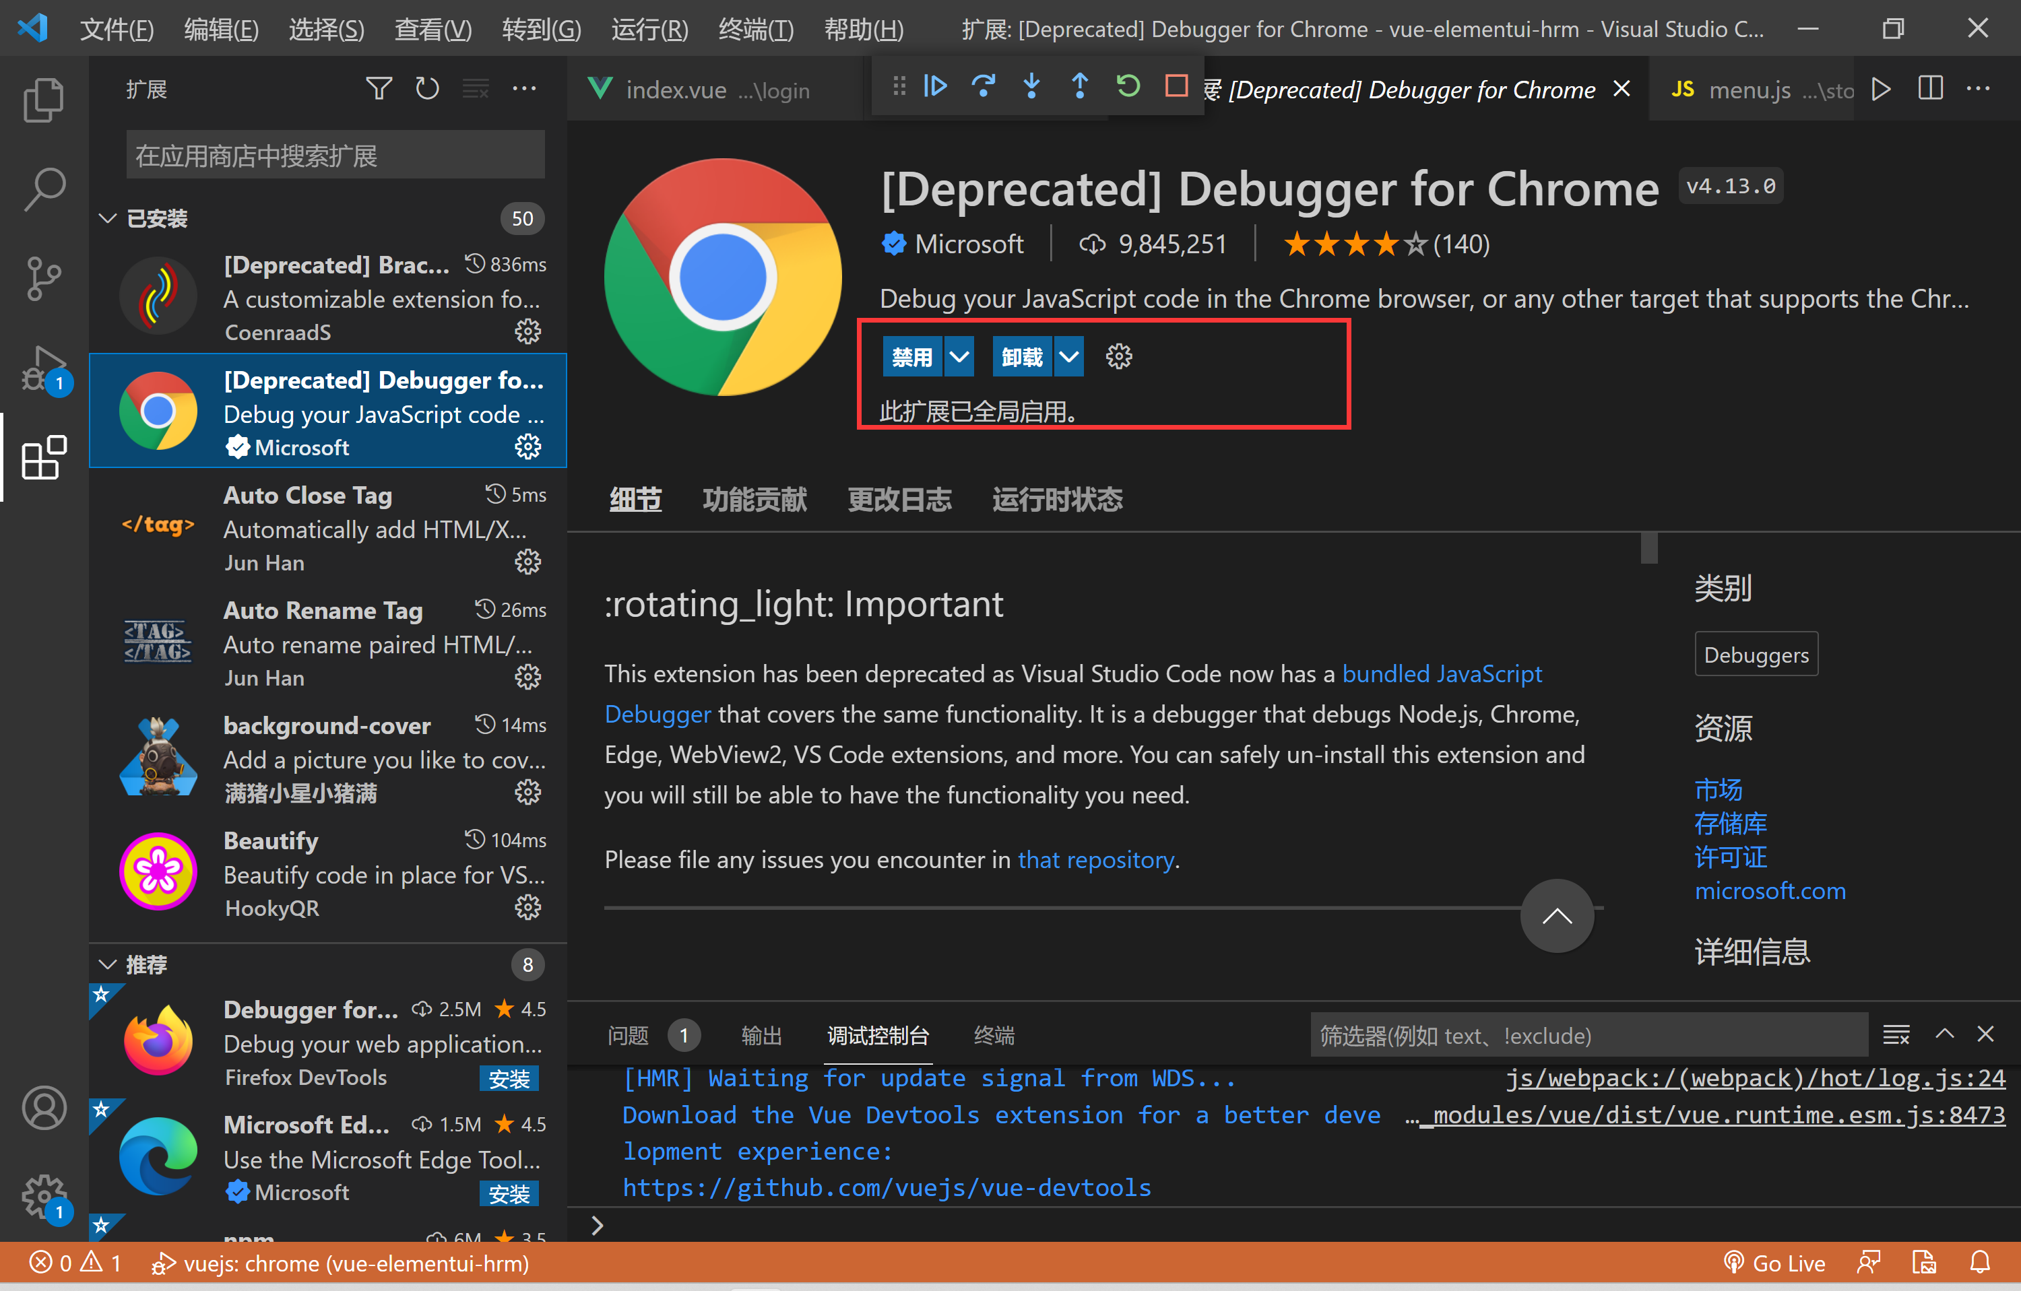
Task: Switch to the 终端 panel tab
Action: pos(994,1035)
